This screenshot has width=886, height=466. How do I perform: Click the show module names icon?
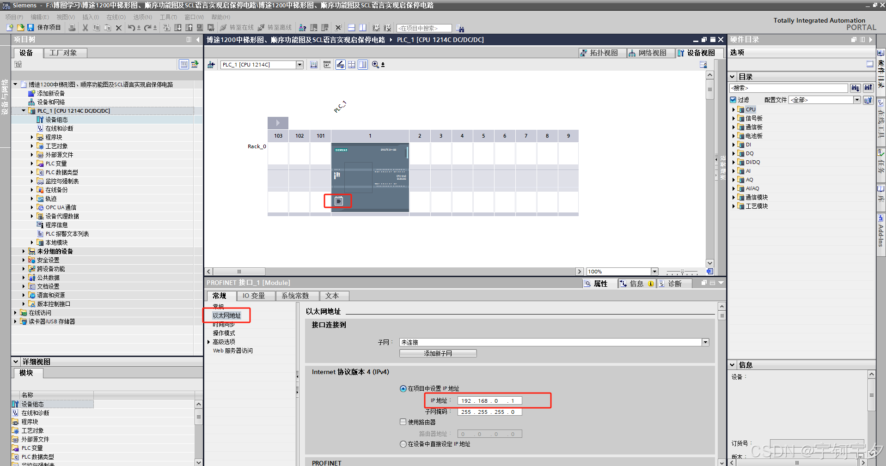click(x=327, y=65)
